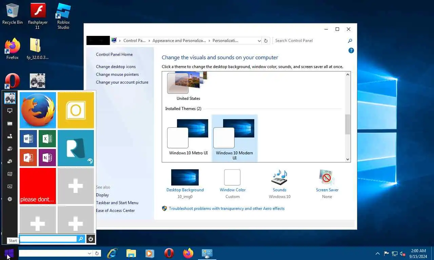
Task: Click the muted volume tray icon
Action: [x=403, y=254]
